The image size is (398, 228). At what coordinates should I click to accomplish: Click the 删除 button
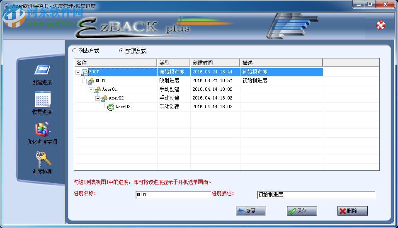pos(352,211)
